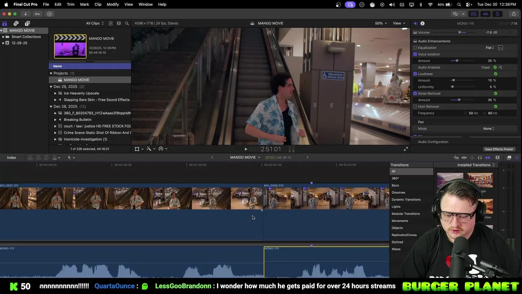The image size is (522, 294).
Task: Open the Keyword Editor key icon
Action: [x=37, y=14]
